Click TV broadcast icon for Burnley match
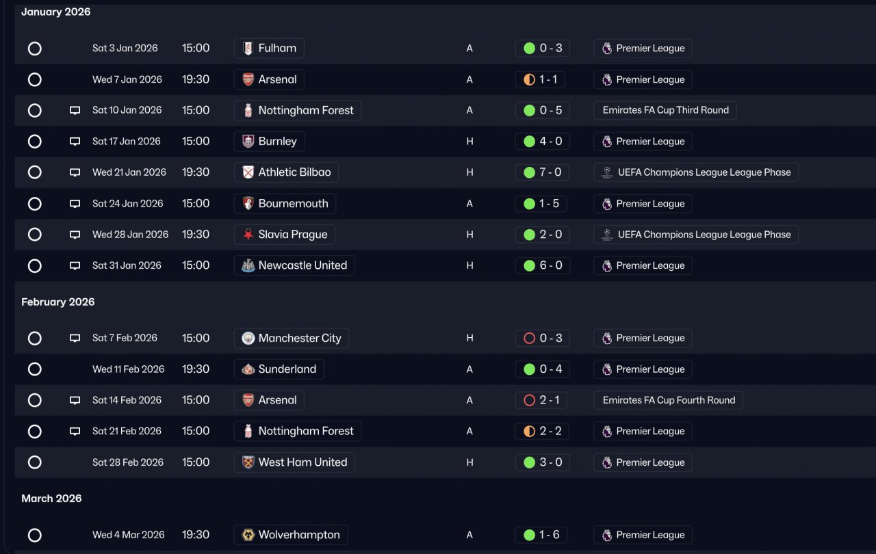This screenshot has height=554, width=876. coord(75,142)
